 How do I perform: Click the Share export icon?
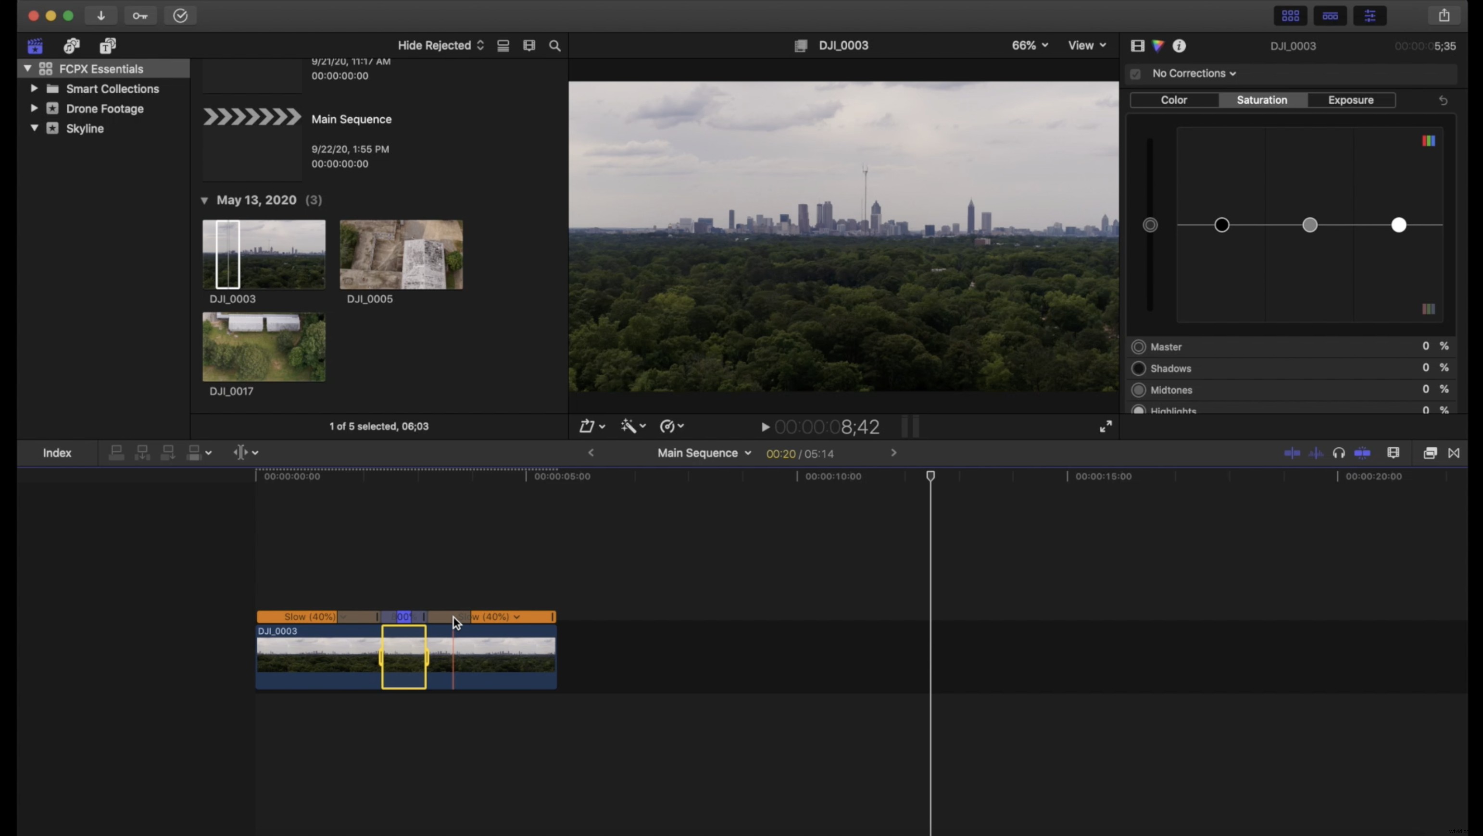pyautogui.click(x=1445, y=15)
